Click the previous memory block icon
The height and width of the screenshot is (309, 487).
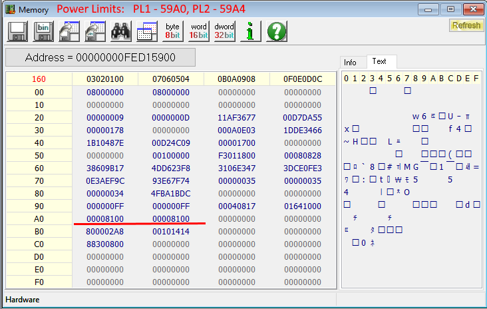[x=69, y=31]
